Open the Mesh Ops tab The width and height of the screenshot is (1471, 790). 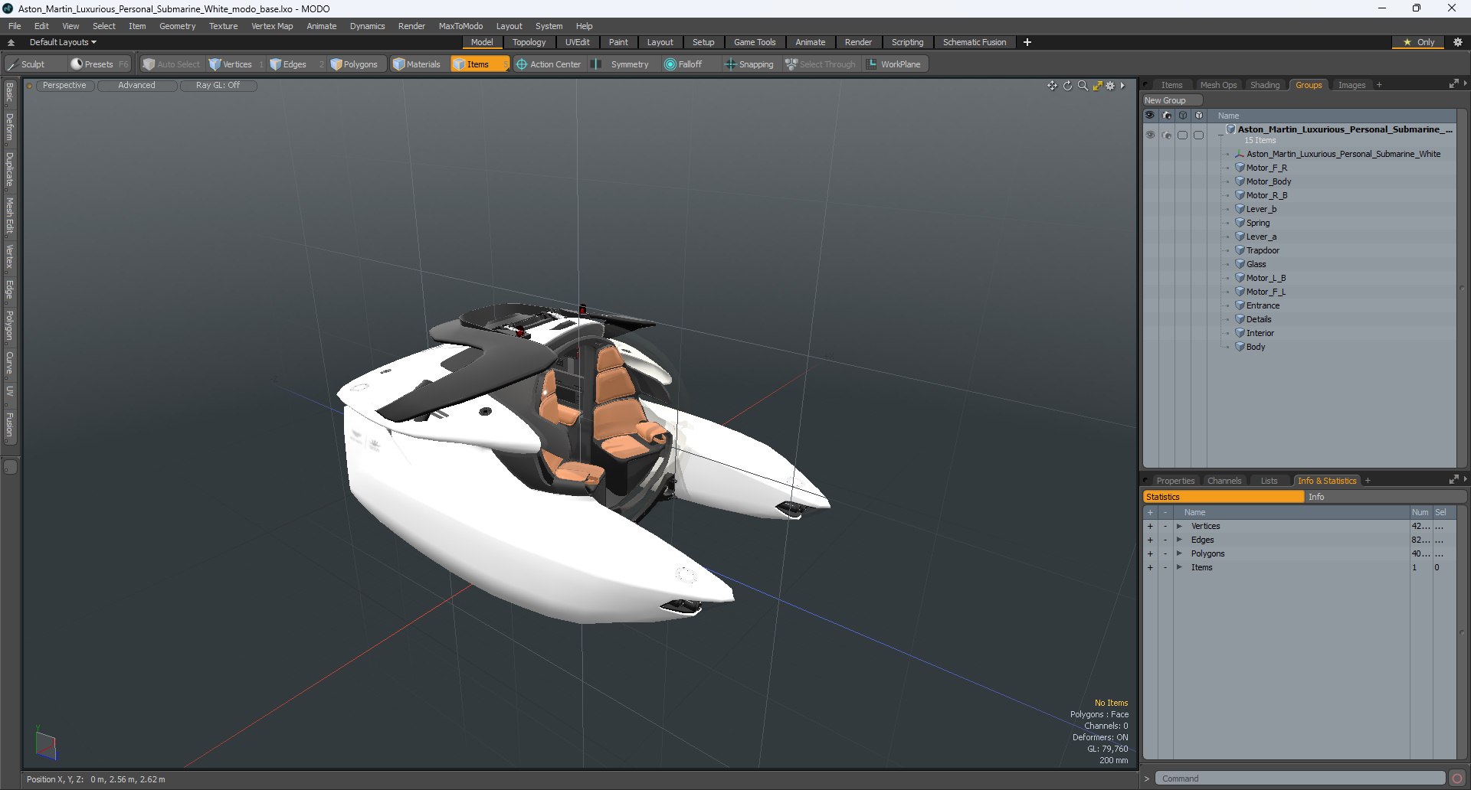[1218, 85]
